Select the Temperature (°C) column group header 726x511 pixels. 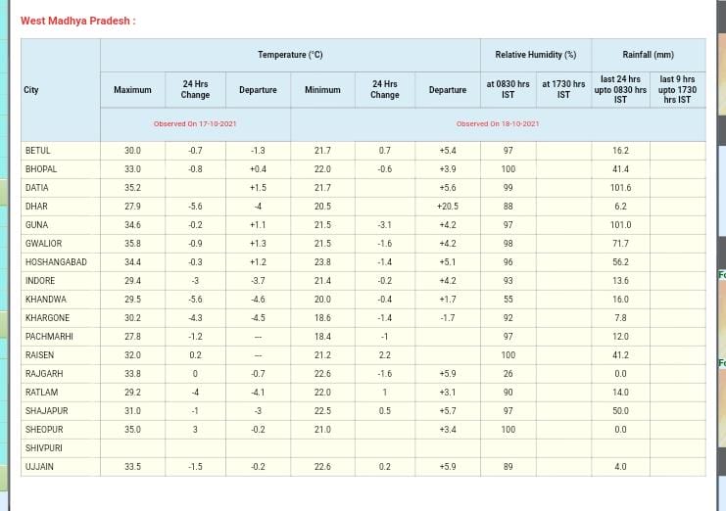click(290, 55)
